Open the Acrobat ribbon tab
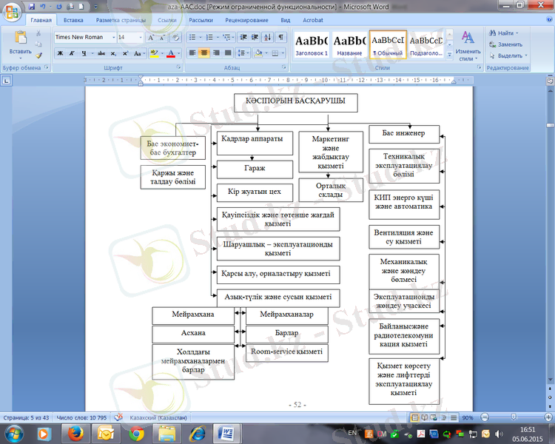Screen dimensions: 555x444 (x=313, y=20)
